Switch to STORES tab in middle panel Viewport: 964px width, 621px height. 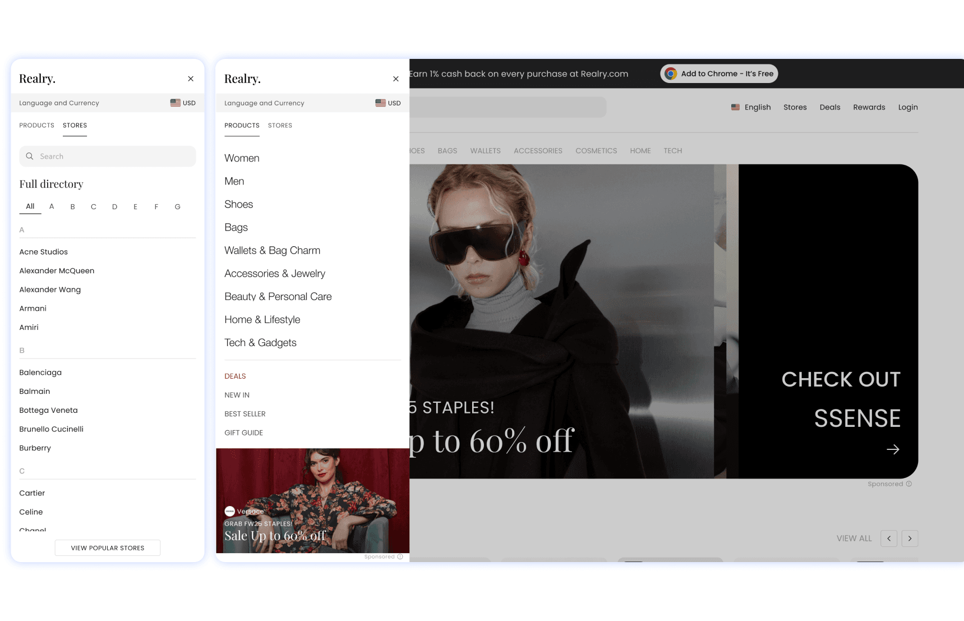point(280,126)
